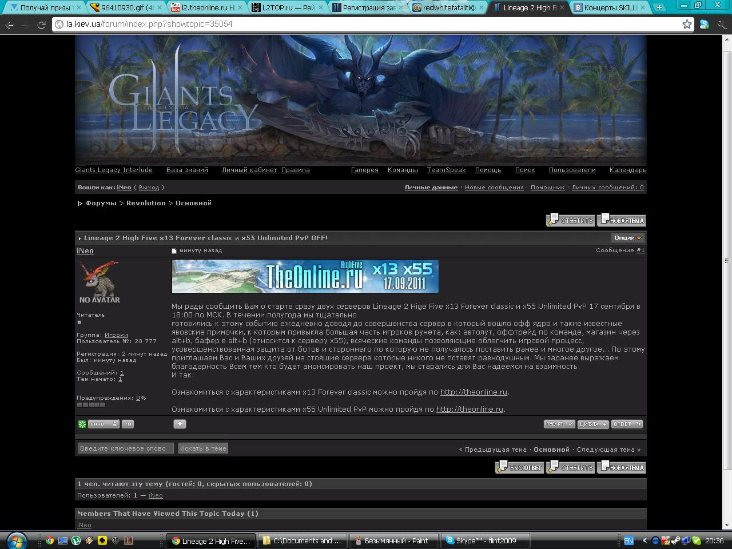Open the Календарь link
This screenshot has height=549, width=732.
(x=628, y=170)
